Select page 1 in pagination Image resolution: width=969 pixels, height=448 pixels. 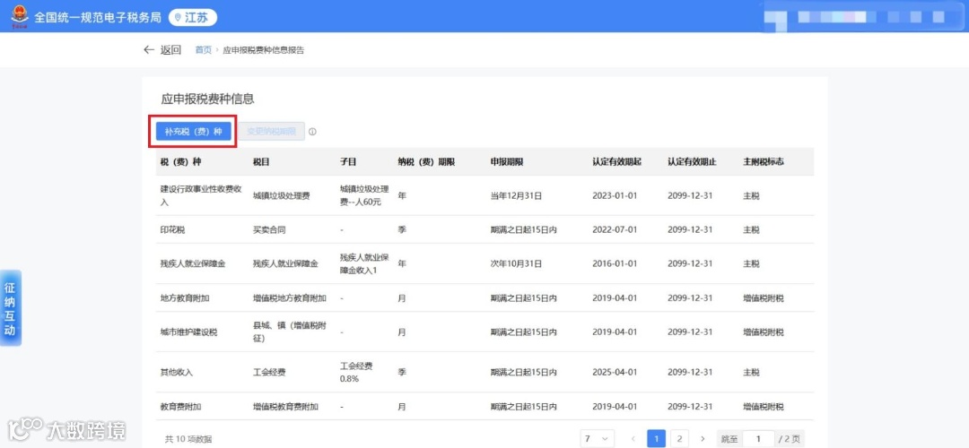(x=656, y=439)
